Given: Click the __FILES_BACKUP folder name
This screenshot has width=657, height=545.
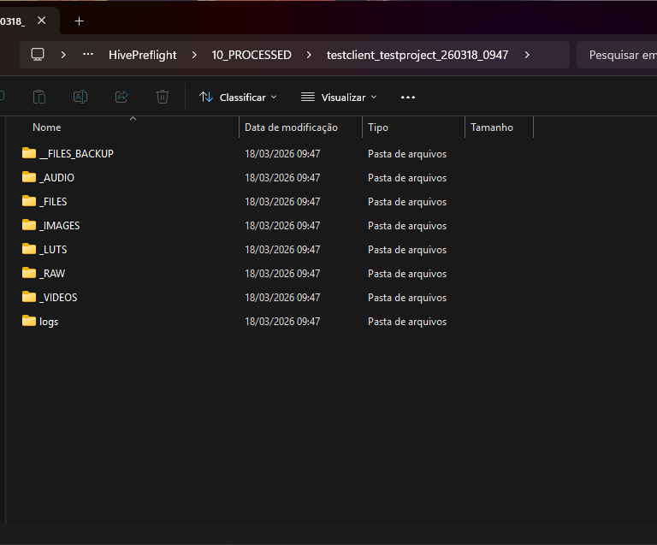Looking at the screenshot, I should (76, 154).
